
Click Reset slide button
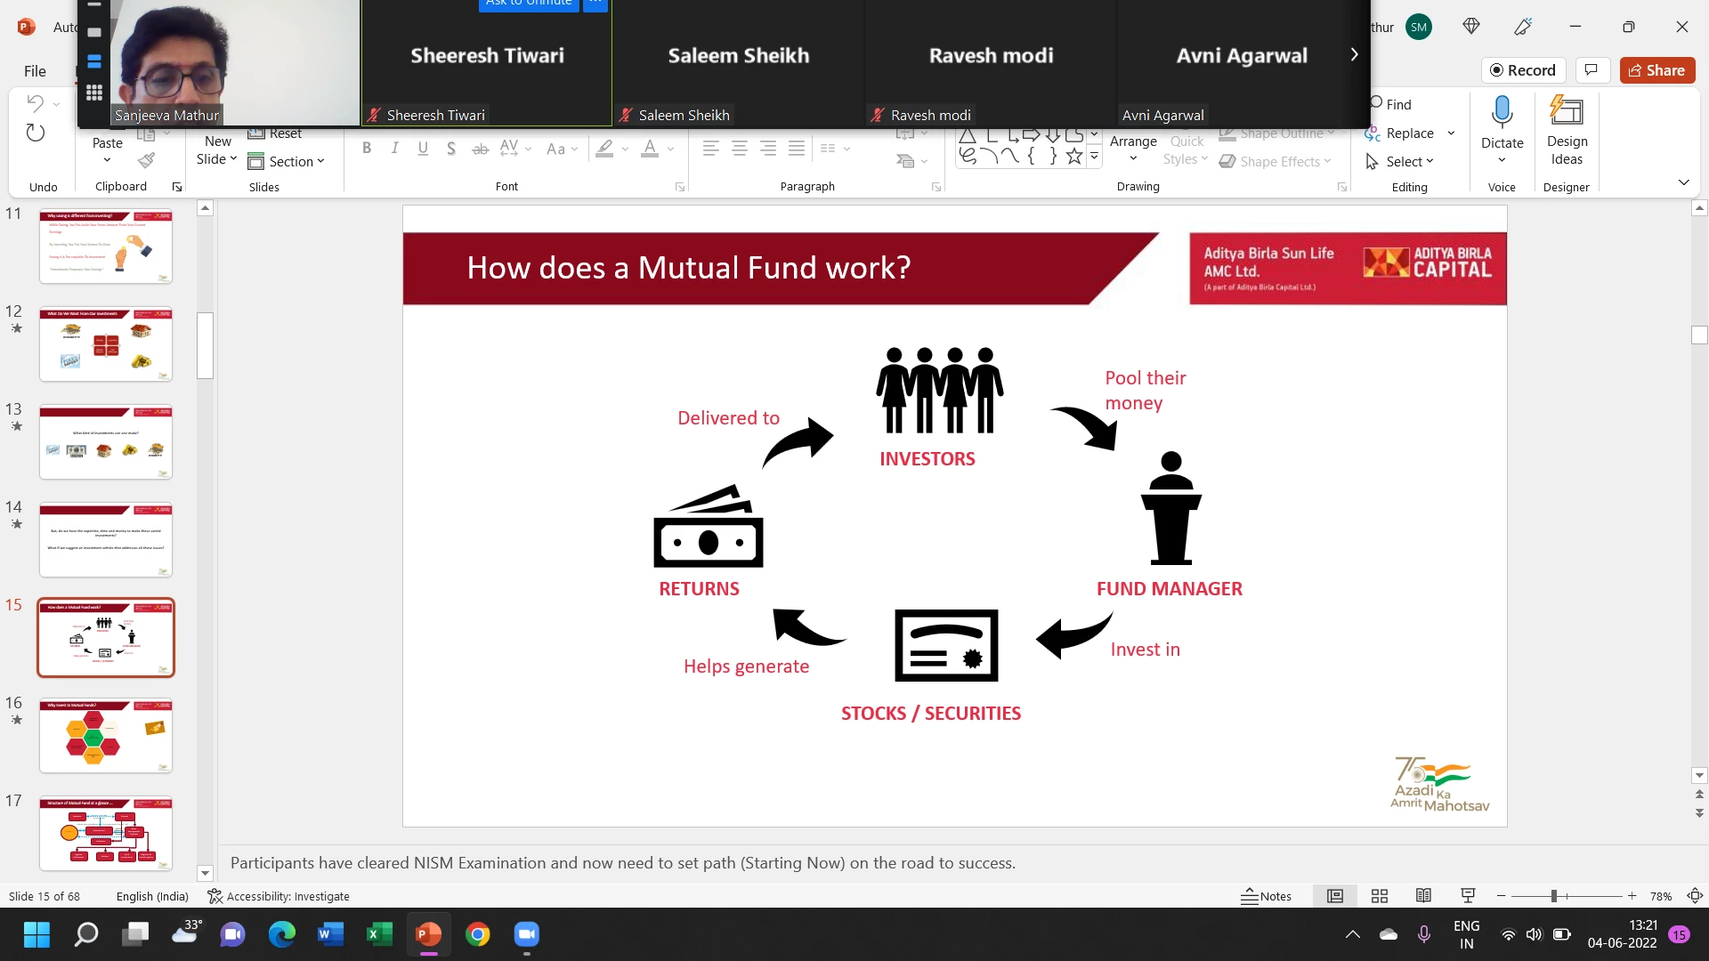coord(275,133)
